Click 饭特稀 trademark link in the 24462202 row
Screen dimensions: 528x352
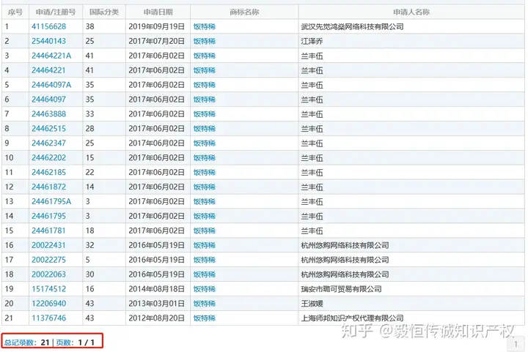(205, 157)
